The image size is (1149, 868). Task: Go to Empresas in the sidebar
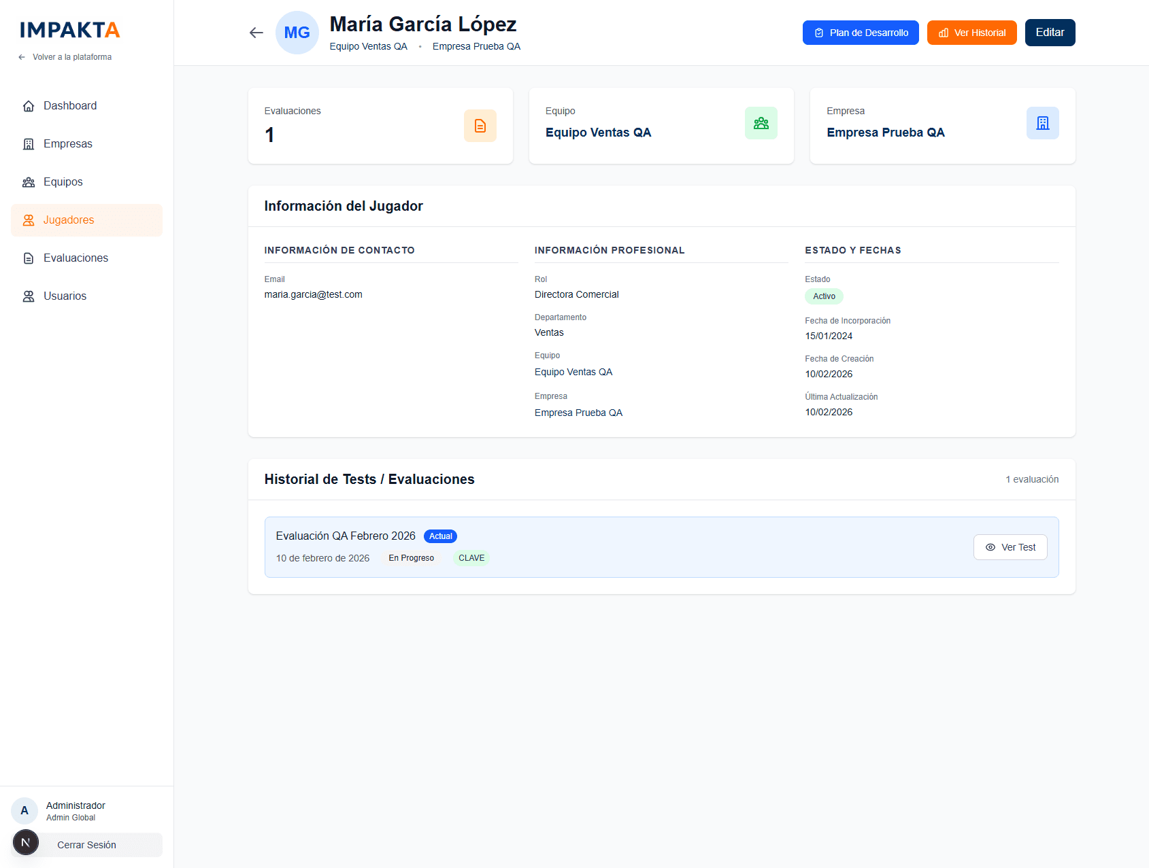(x=68, y=144)
